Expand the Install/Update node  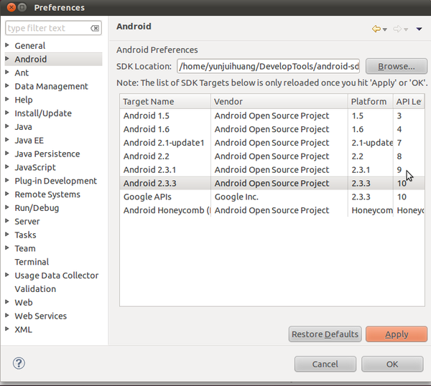coord(7,113)
